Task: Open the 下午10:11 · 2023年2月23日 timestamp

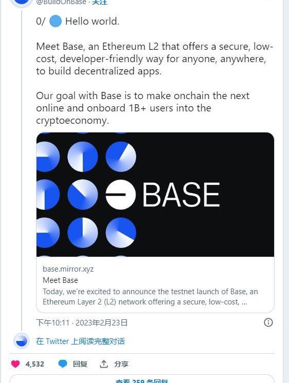Action: click(82, 322)
